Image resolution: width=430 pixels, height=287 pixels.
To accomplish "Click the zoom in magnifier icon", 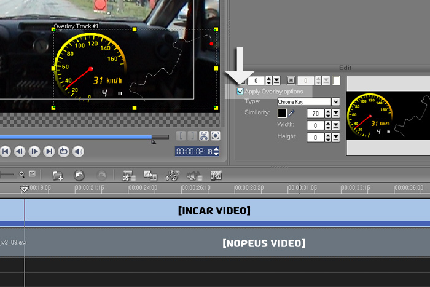I will click(21, 175).
